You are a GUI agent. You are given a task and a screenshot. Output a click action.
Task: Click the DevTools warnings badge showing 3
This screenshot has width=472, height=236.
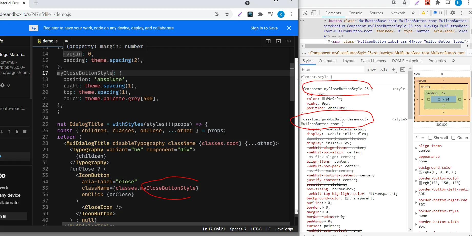tap(425, 13)
